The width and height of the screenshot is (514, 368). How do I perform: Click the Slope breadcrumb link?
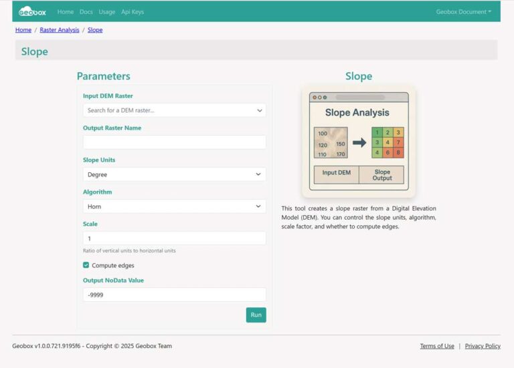click(x=95, y=30)
